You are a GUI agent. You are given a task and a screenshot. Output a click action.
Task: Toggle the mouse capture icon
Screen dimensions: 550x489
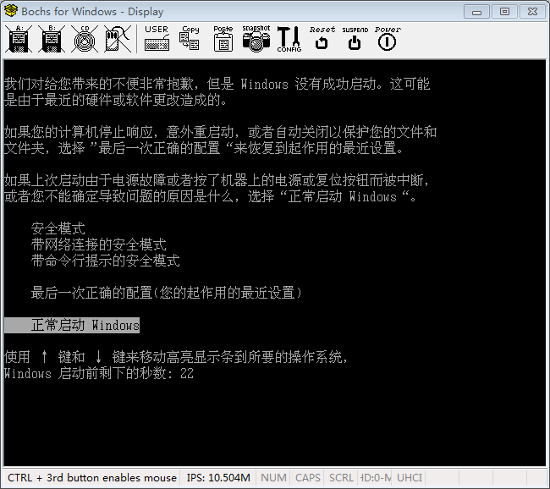(118, 39)
